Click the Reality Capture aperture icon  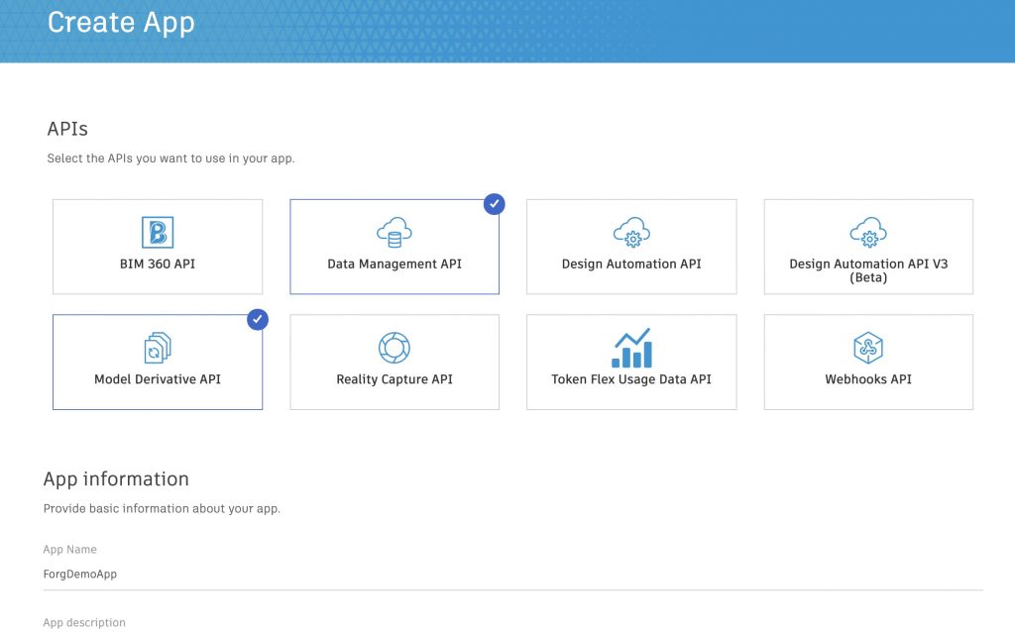[395, 348]
